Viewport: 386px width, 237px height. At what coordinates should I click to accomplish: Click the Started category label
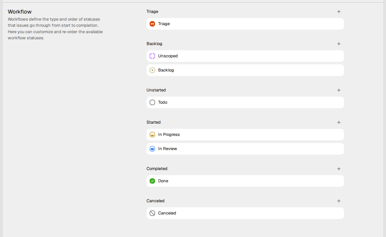pyautogui.click(x=153, y=122)
